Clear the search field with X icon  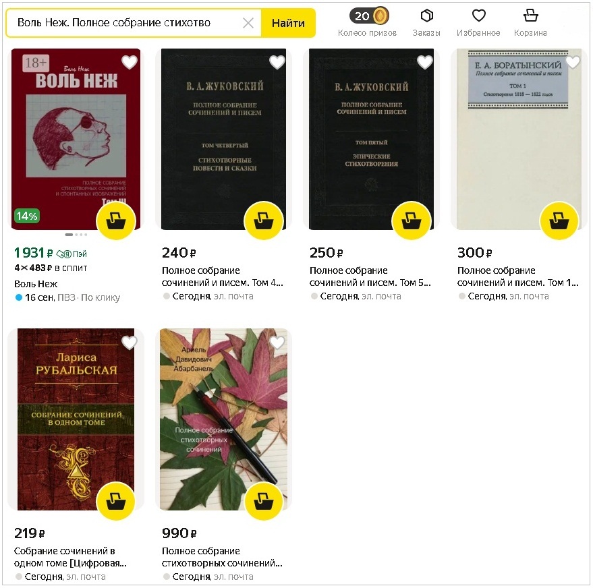[248, 23]
